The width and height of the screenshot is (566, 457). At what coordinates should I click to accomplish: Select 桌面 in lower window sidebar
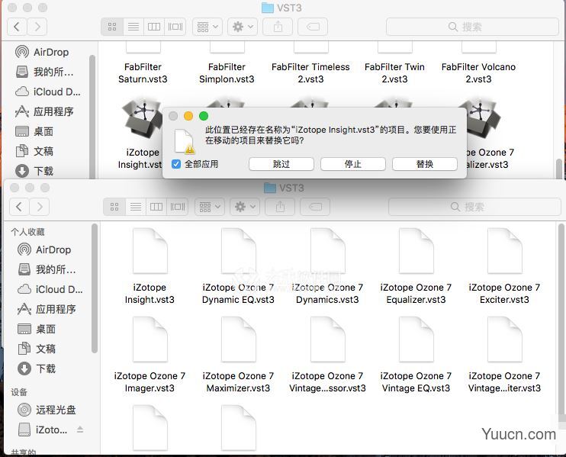click(37, 329)
